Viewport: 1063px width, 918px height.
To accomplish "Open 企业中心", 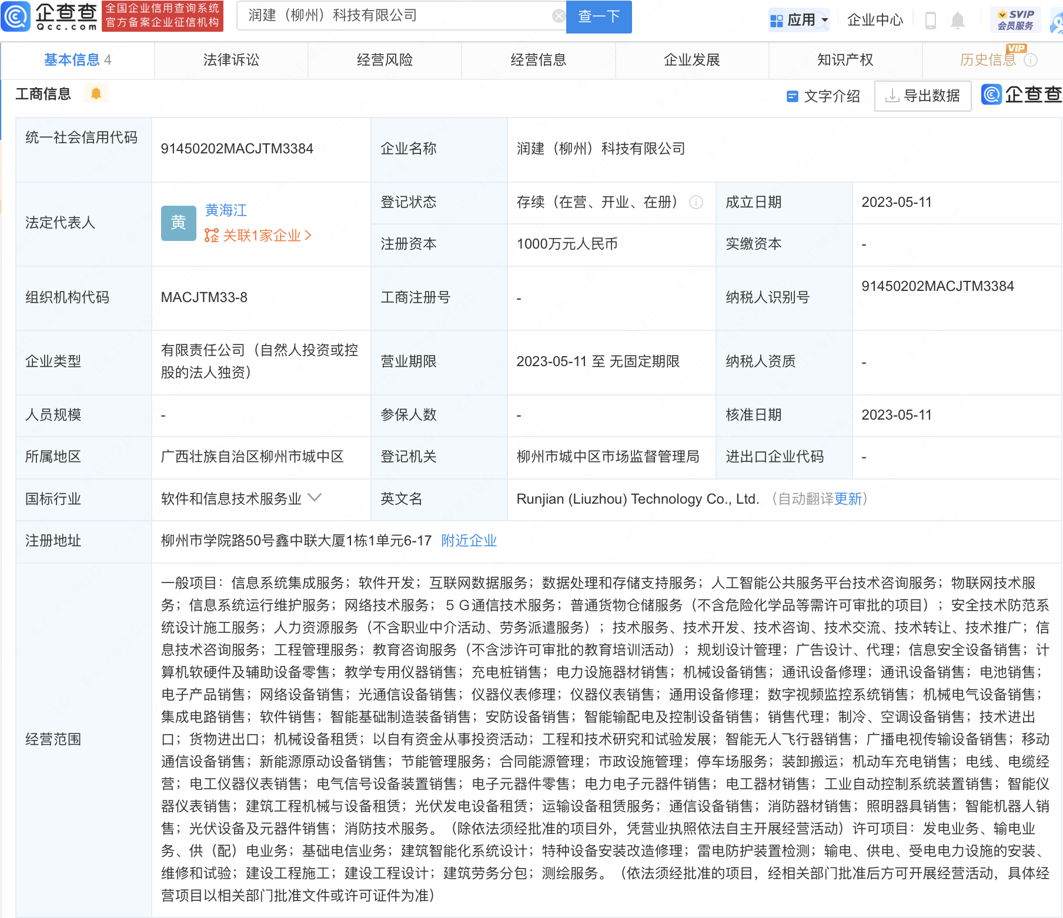I will coord(874,21).
